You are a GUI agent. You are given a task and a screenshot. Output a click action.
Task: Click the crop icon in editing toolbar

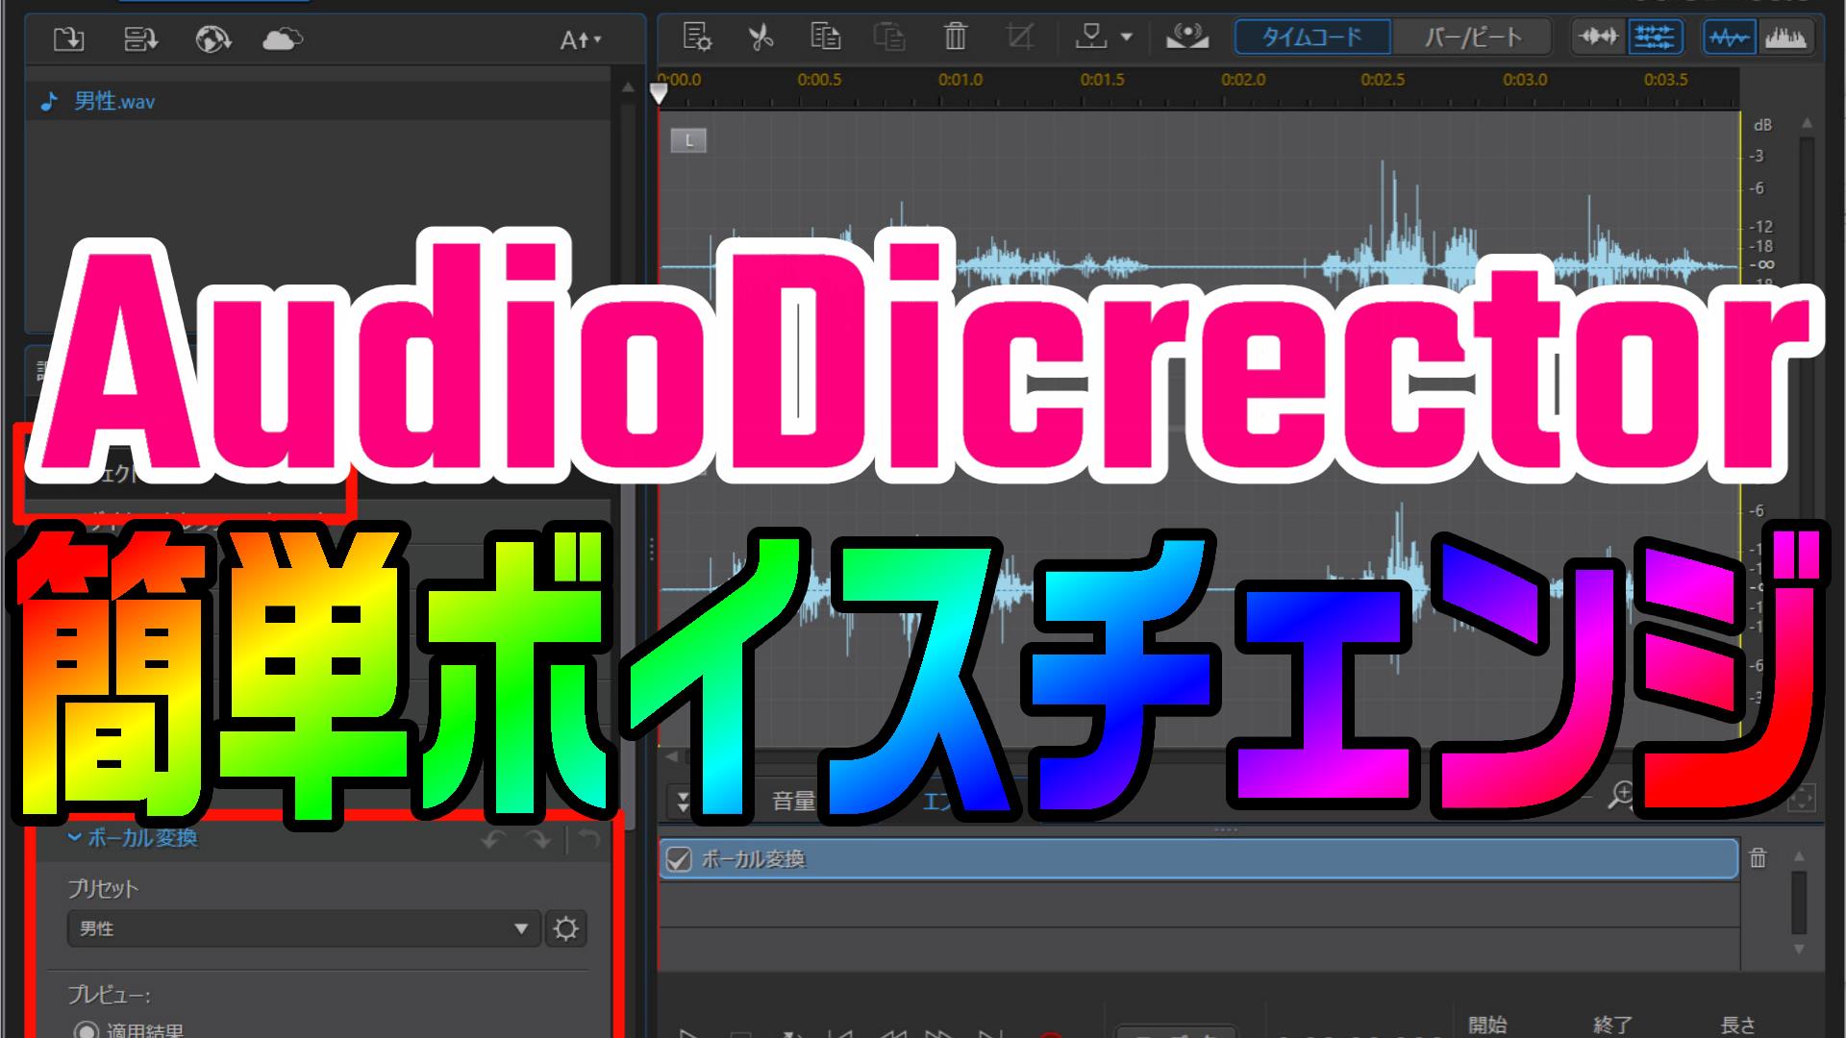[1019, 37]
